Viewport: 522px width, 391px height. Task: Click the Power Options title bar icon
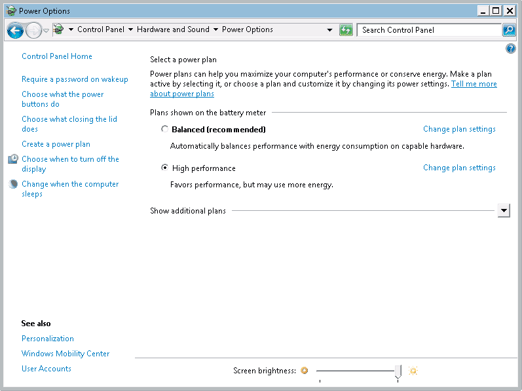click(x=11, y=10)
